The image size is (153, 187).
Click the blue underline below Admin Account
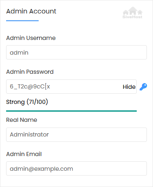point(22,21)
